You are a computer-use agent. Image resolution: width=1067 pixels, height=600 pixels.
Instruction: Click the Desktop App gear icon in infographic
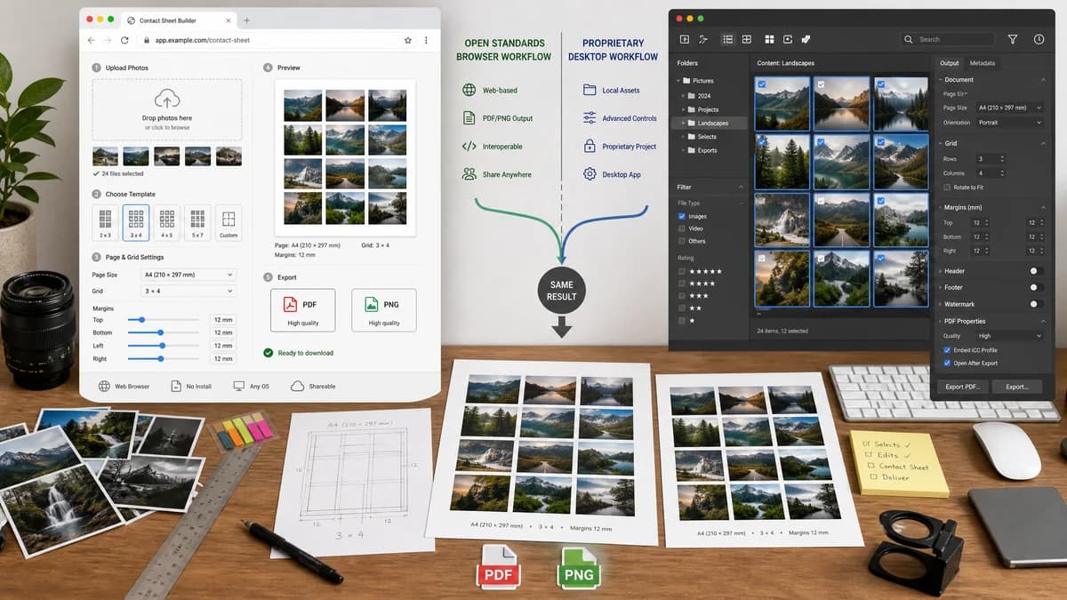pos(590,174)
